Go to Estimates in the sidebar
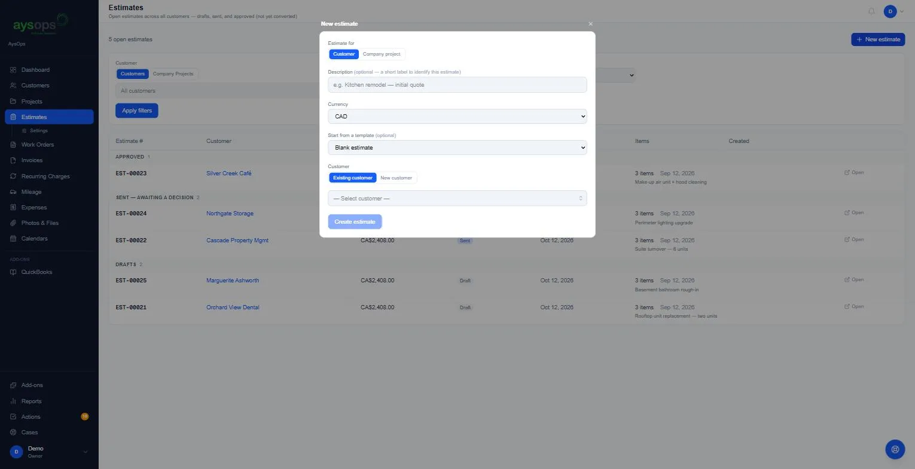915x469 pixels. [x=49, y=117]
